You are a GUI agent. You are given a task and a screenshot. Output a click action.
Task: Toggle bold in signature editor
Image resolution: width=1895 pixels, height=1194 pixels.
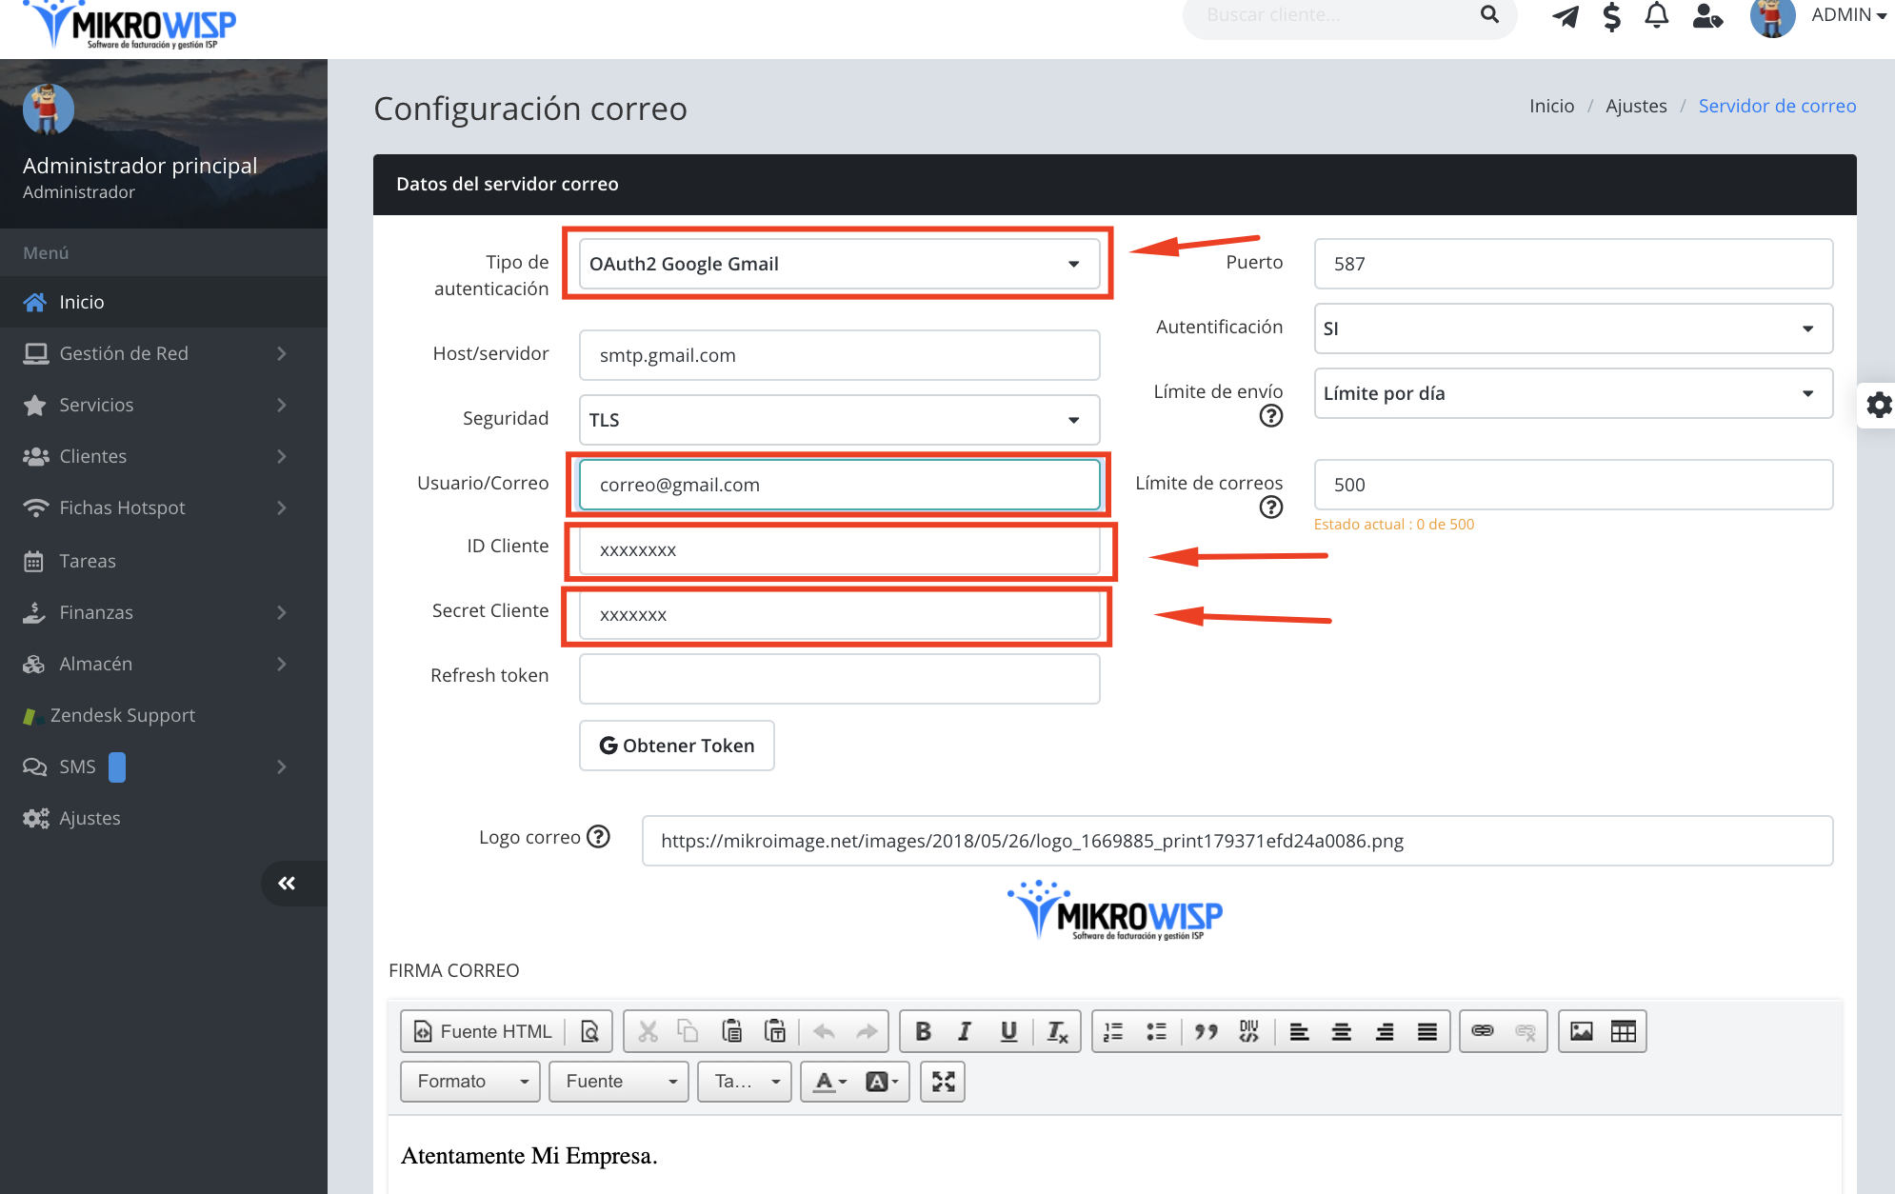pyautogui.click(x=923, y=1031)
